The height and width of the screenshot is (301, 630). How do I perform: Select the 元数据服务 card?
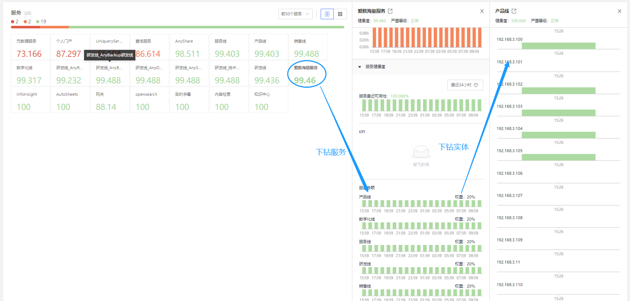coord(31,47)
